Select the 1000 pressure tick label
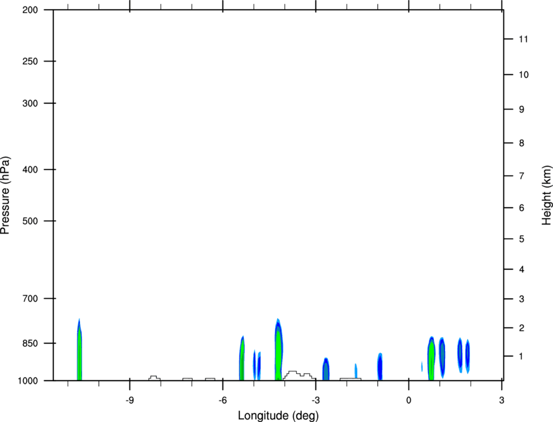 27,380
